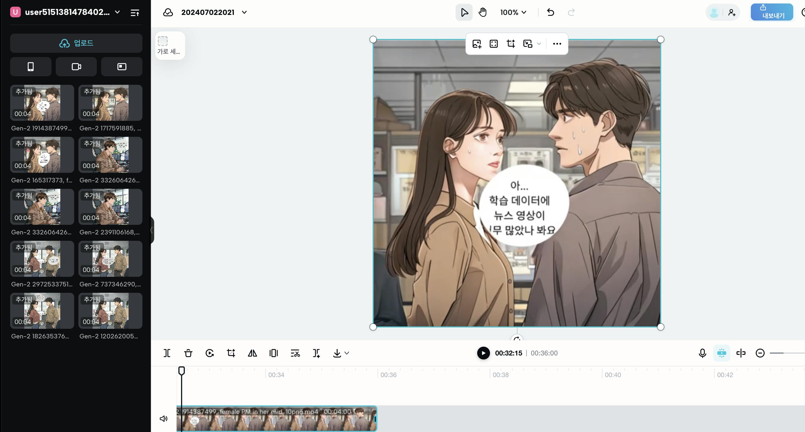Click the split clip tool icon
Viewport: 805px width, 432px height.
pyautogui.click(x=167, y=353)
